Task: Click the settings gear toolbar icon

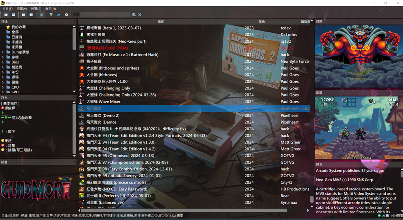Action: [66, 15]
